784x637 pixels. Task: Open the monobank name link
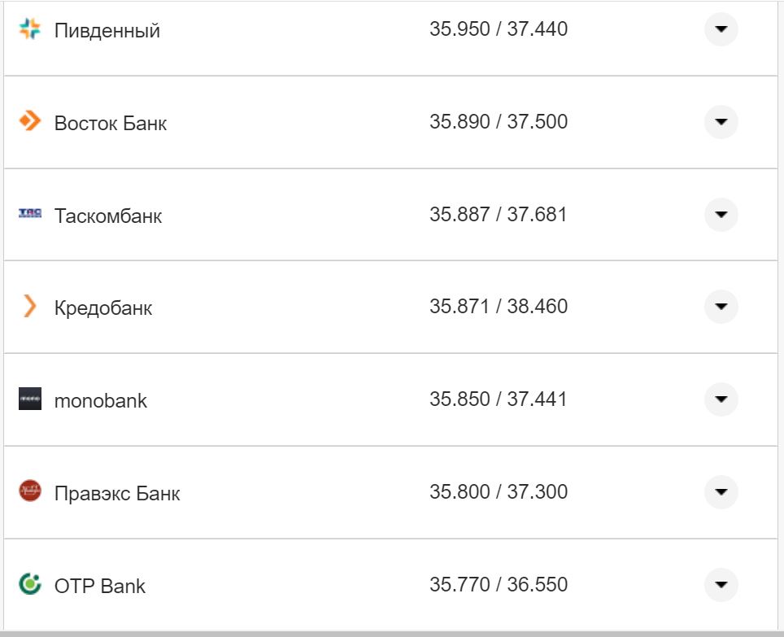click(101, 401)
